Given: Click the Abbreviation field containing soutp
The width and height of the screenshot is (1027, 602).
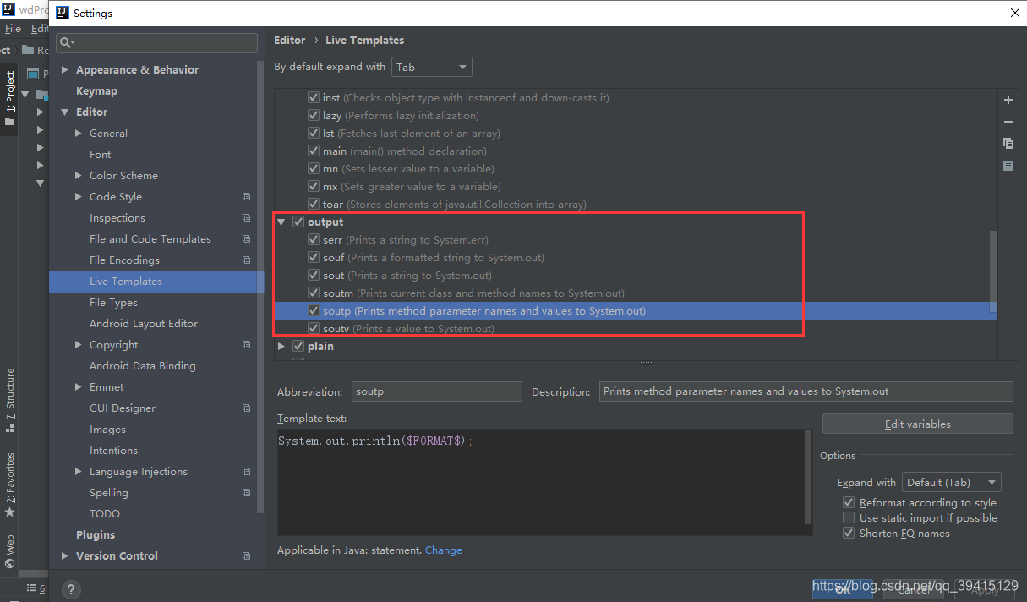Looking at the screenshot, I should (436, 391).
